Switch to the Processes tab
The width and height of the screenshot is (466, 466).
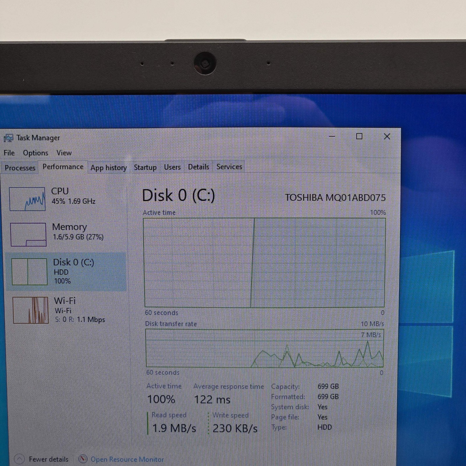[x=20, y=168]
